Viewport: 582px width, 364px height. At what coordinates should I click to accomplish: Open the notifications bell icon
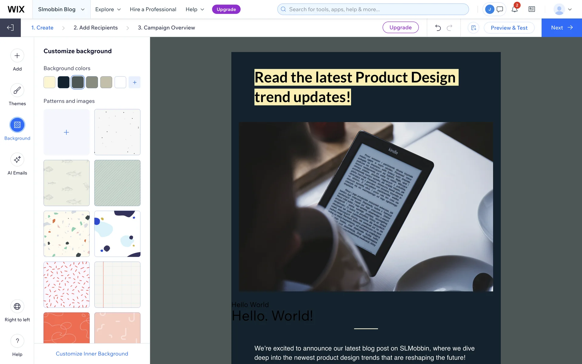(514, 9)
